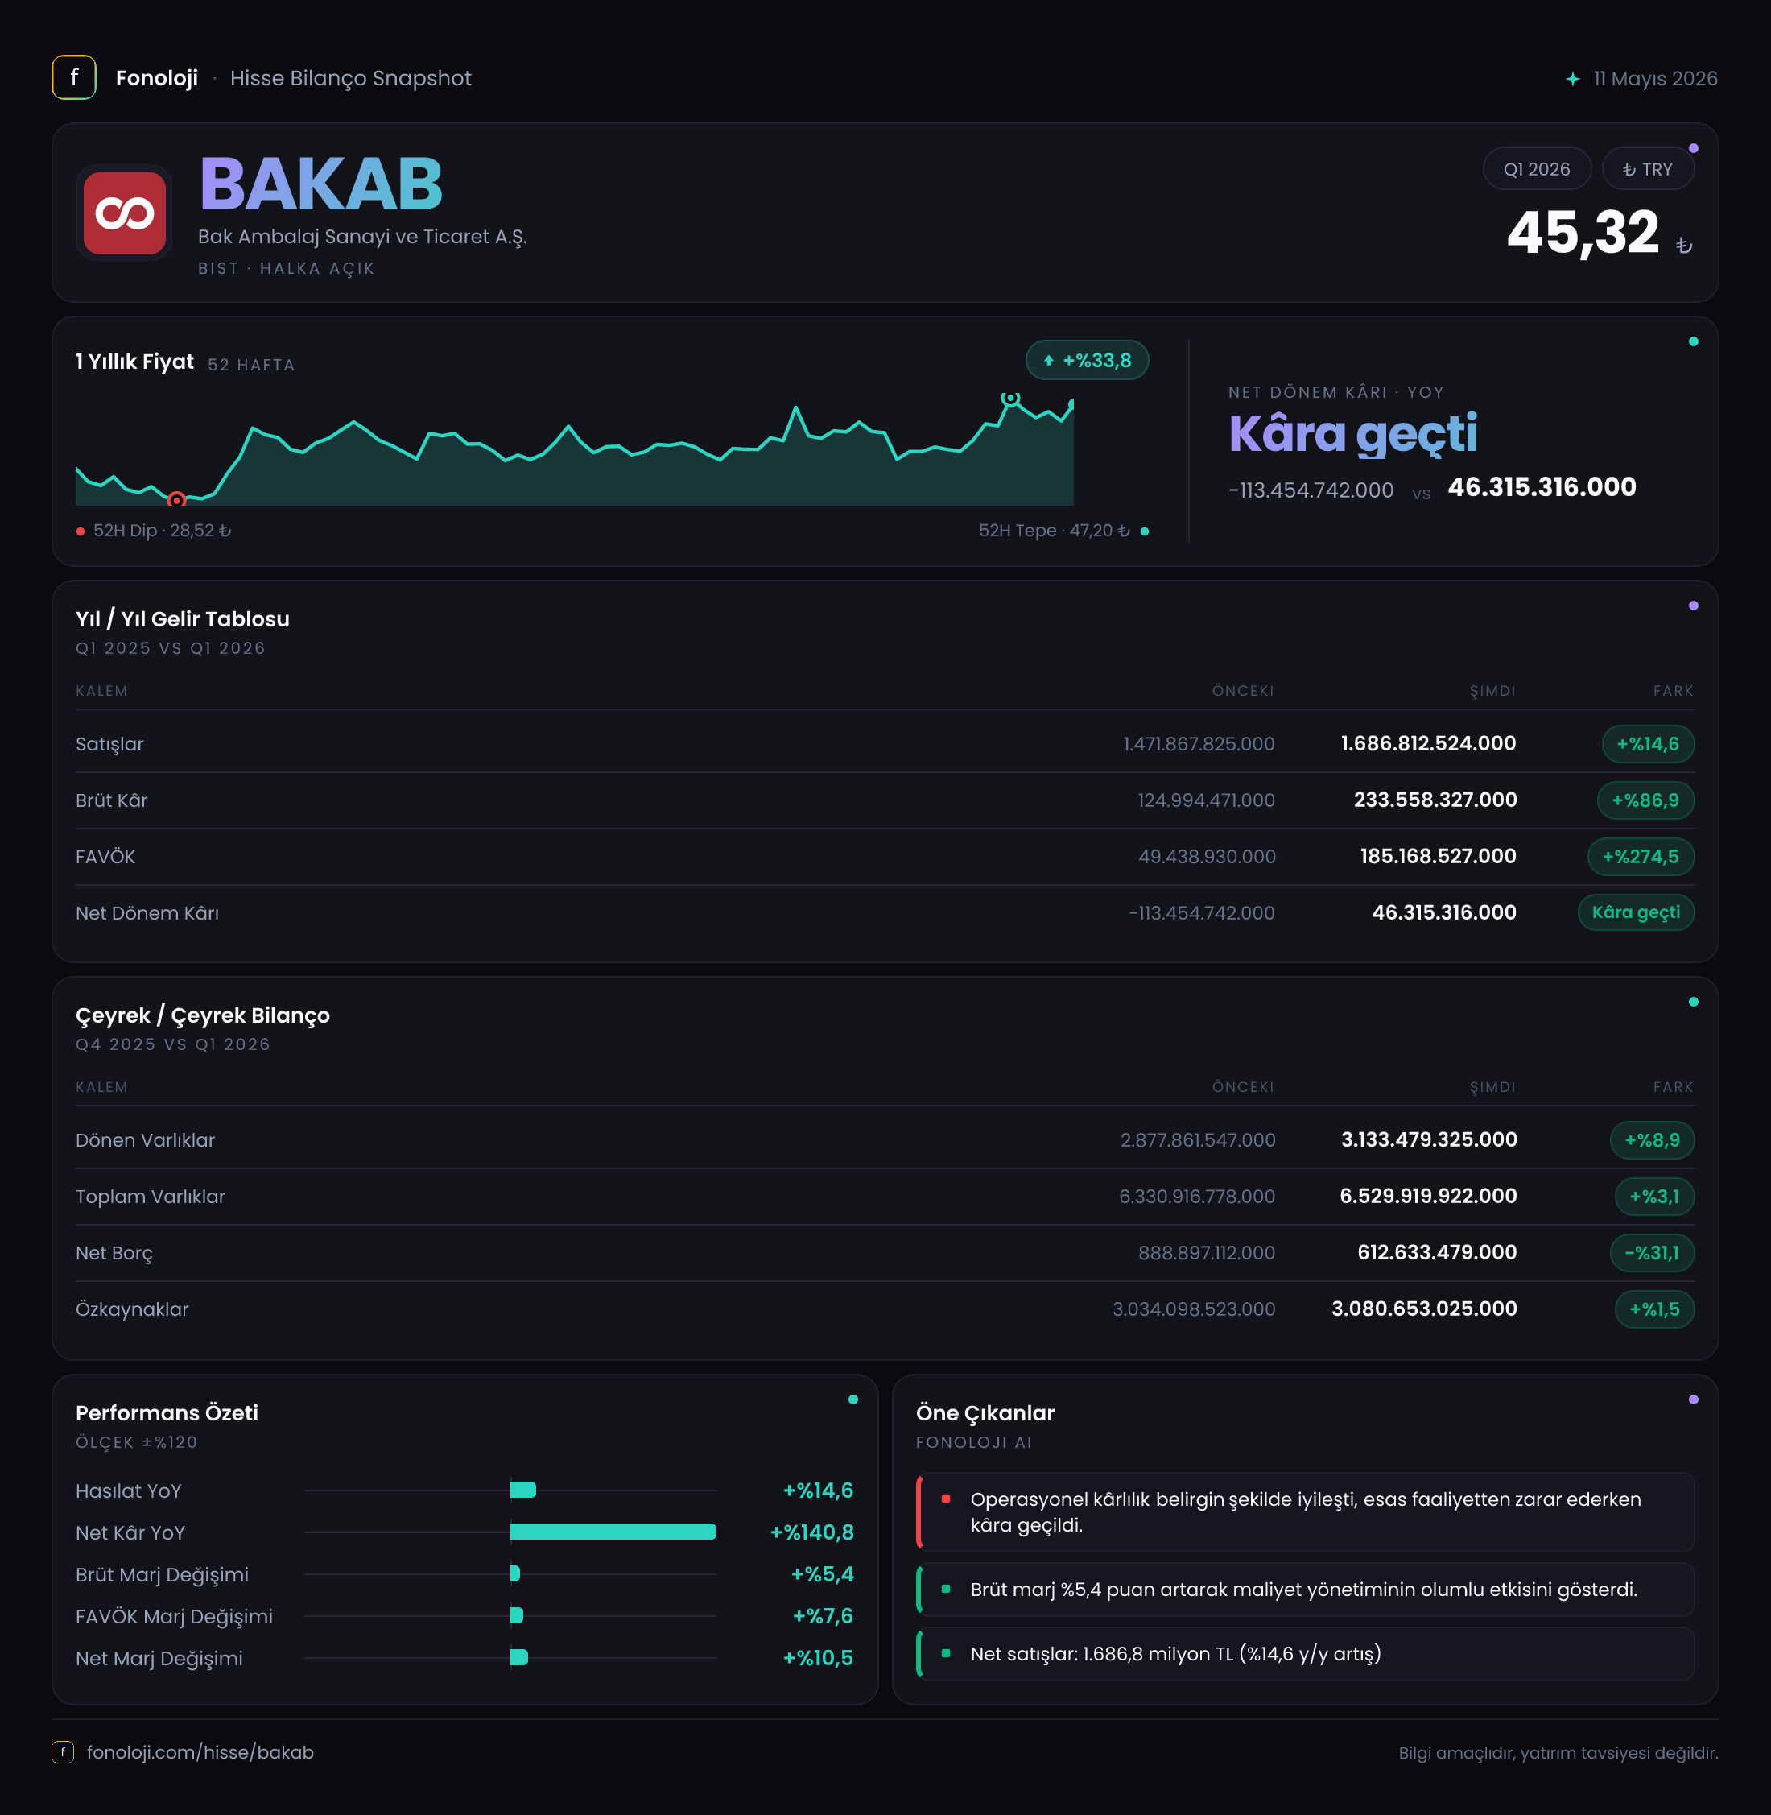Click the highlight 'Net satışlar: 1.686,8 milyon TL'
Image resolution: width=1771 pixels, height=1815 pixels.
point(1305,1654)
